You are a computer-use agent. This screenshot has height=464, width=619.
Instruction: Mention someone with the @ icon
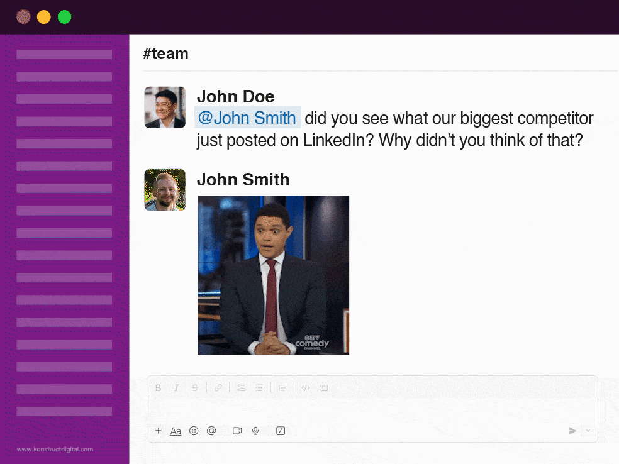211,431
